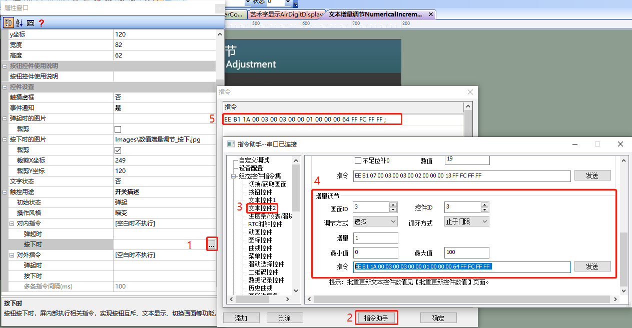Click the 最小值 input field
Screen dimensions: 632x328
376,252
